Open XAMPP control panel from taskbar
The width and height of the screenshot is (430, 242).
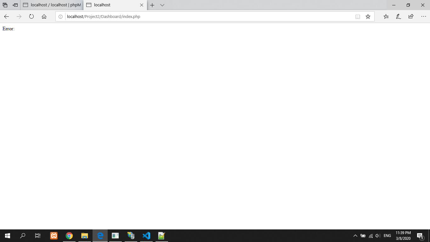pos(54,236)
